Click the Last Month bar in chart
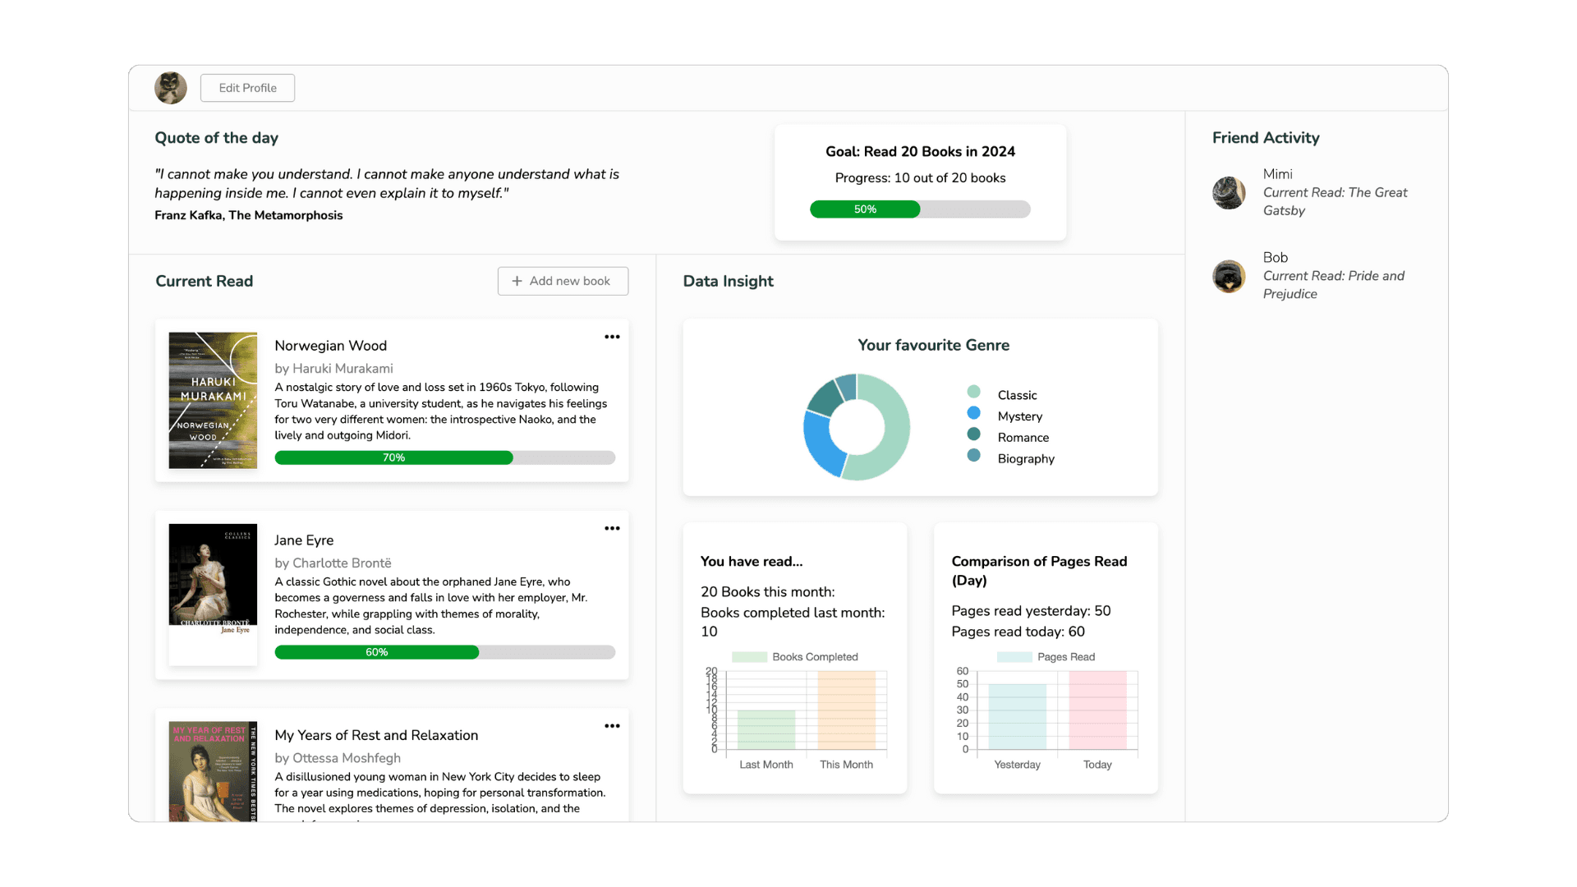 pos(766,729)
